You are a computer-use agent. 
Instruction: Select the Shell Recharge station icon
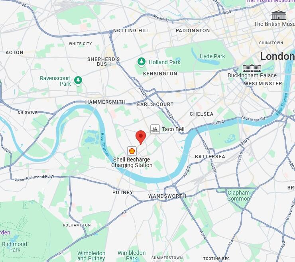click(132, 151)
